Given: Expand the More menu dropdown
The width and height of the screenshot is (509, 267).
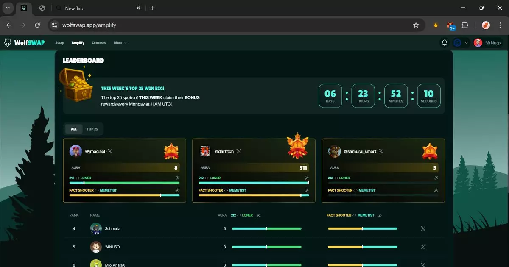Looking at the screenshot, I should (120, 43).
